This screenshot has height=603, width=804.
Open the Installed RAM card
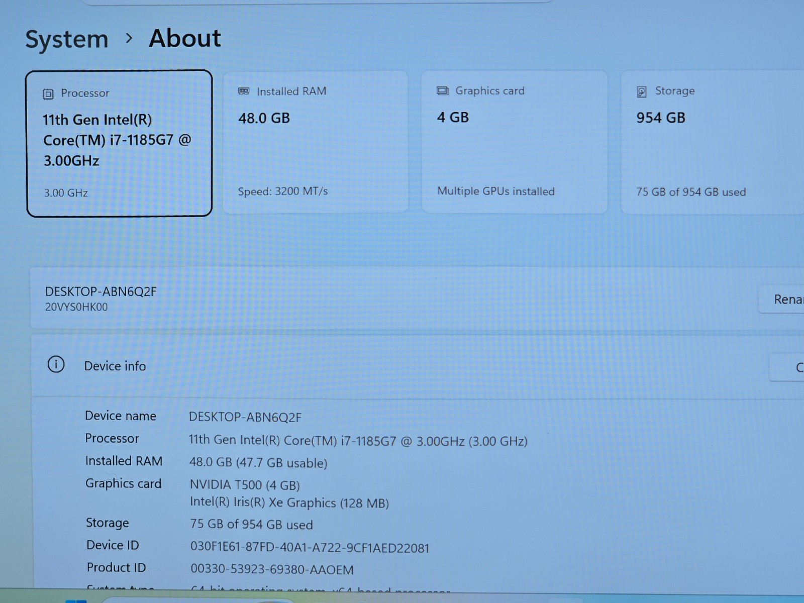(x=315, y=142)
